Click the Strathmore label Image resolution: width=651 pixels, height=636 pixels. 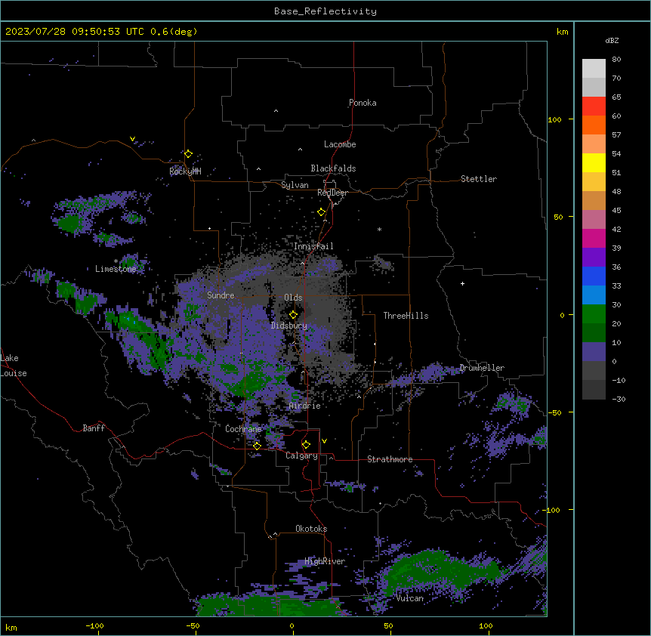tap(390, 459)
